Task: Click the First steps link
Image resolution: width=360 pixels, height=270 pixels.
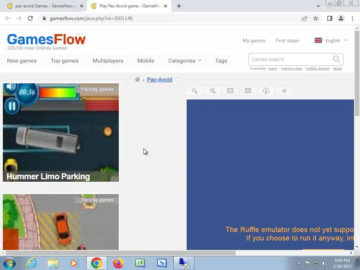Action: (287, 40)
